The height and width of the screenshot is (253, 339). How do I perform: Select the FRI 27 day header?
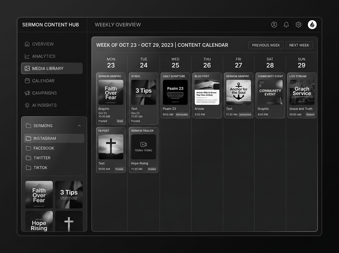[238, 63]
